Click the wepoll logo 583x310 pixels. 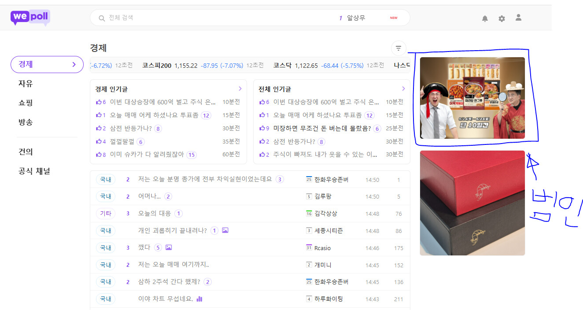tap(30, 18)
